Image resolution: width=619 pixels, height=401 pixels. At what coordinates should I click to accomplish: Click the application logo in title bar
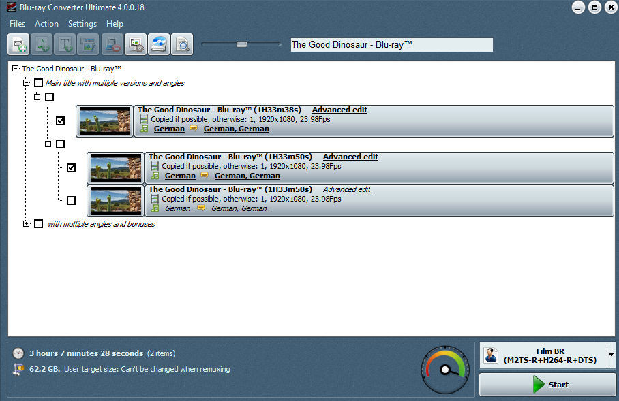point(12,7)
